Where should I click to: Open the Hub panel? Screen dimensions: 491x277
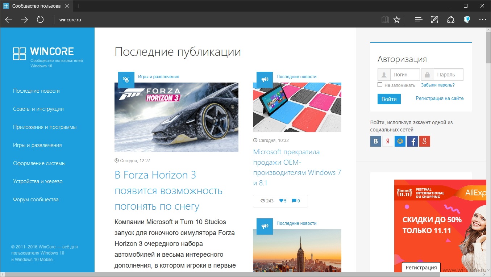click(x=419, y=20)
